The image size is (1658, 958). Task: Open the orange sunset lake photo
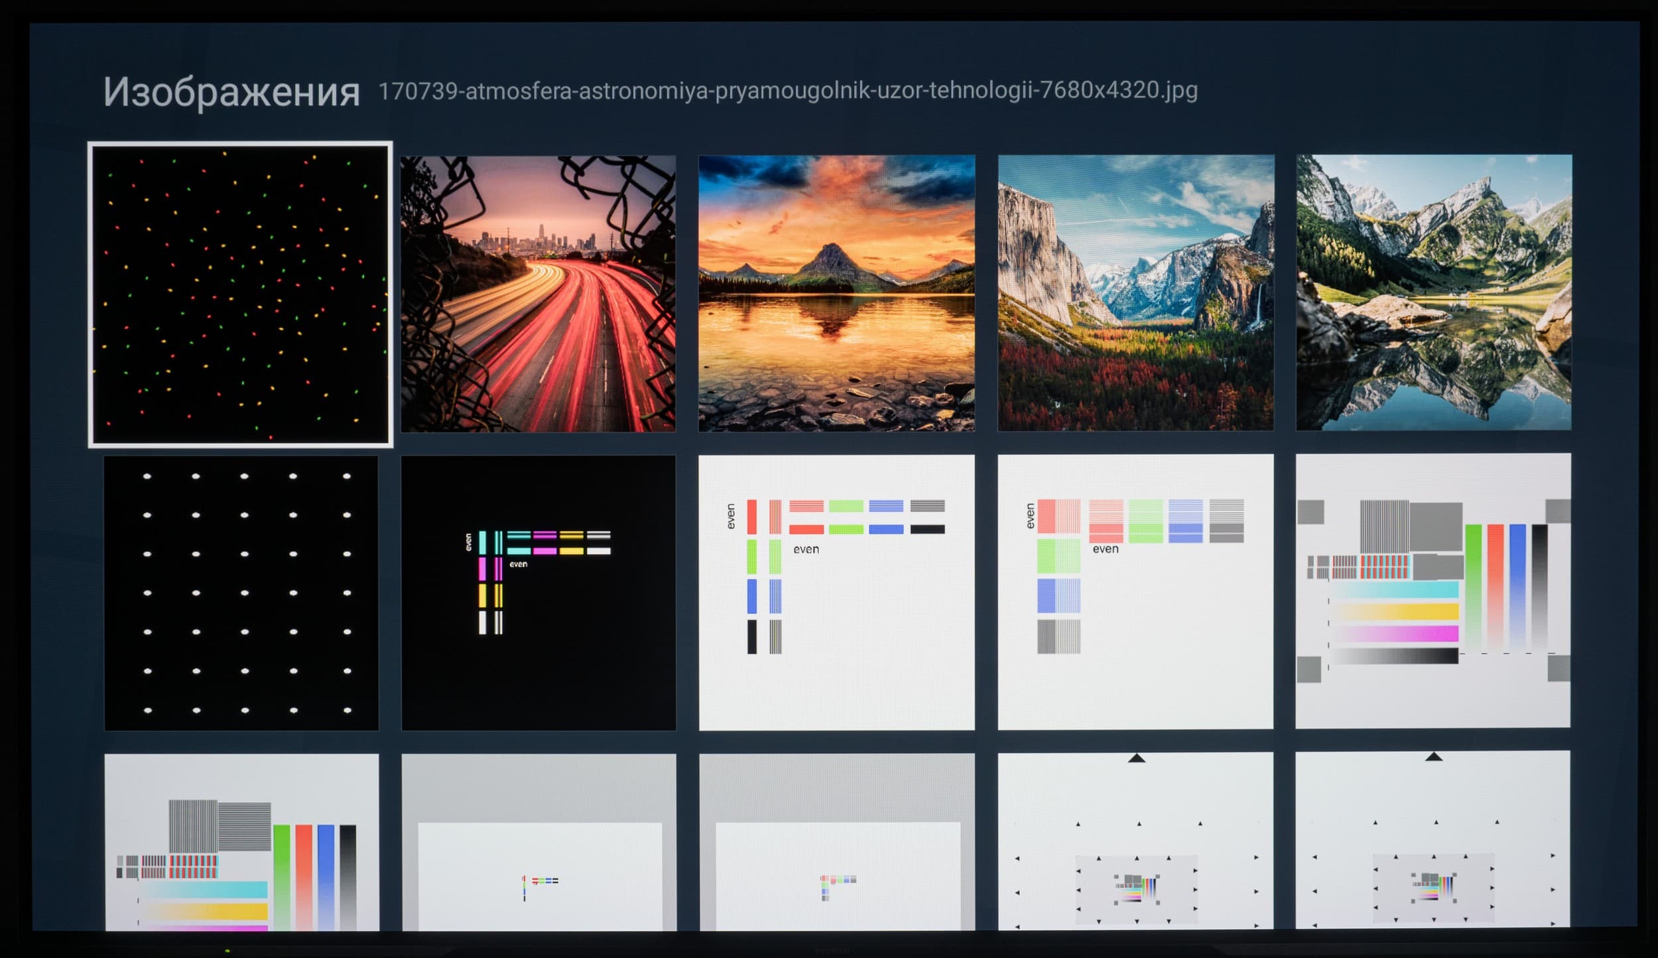coord(836,293)
